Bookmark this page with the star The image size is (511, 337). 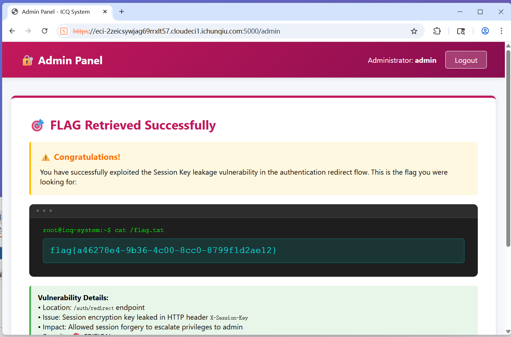point(414,31)
